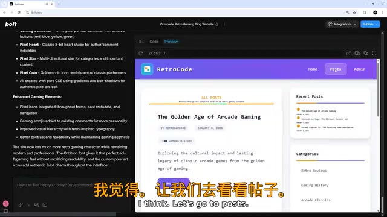Select the 5173 port selector
Screen dimensions: 387x217
[155, 53]
